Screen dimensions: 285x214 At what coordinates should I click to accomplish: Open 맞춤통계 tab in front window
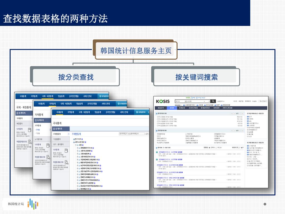coord(98,112)
